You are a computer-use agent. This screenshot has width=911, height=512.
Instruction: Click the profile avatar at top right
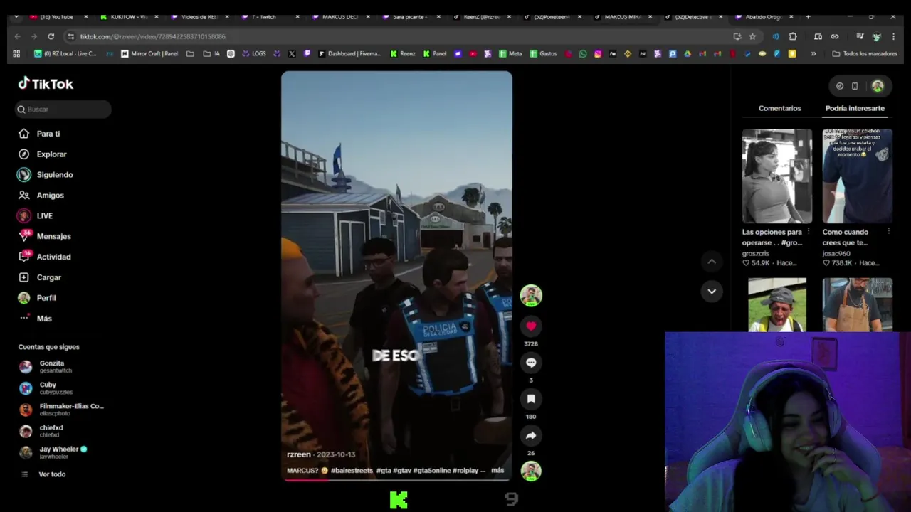[x=878, y=86]
